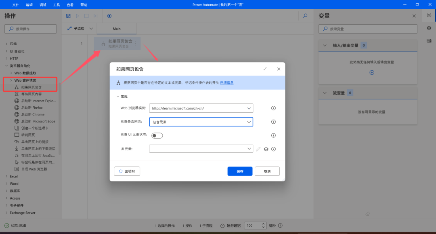Click the add variable plus icon

(372, 72)
